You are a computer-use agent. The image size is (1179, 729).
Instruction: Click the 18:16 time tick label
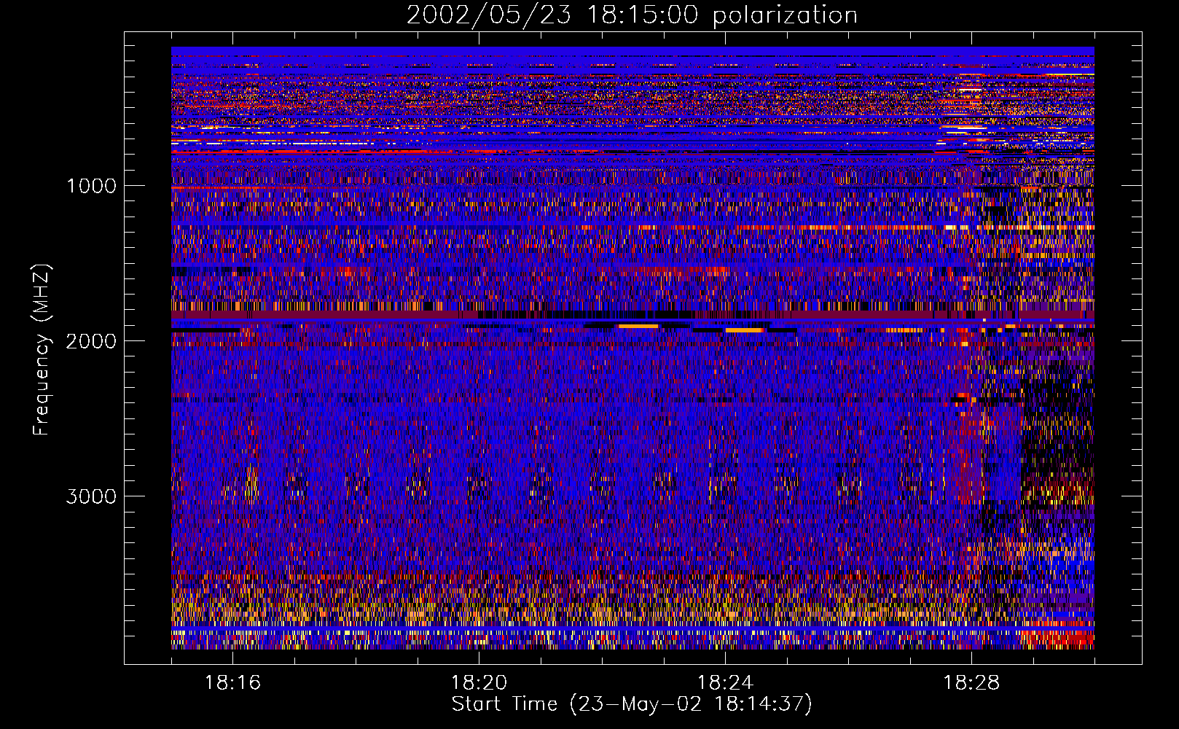tap(232, 683)
